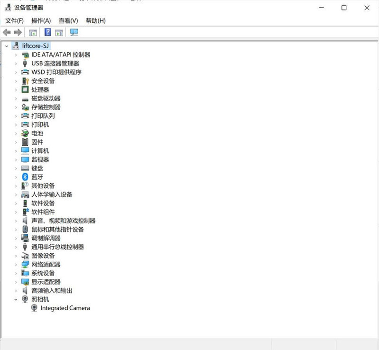
Task: Click the 网络适配器 network icon
Action: point(25,264)
